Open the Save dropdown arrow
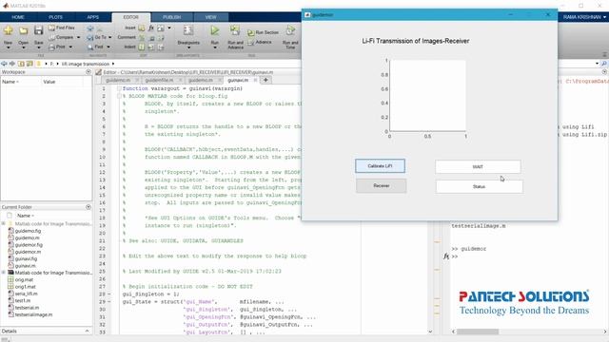Screen dimensions: 609x342 [38, 47]
